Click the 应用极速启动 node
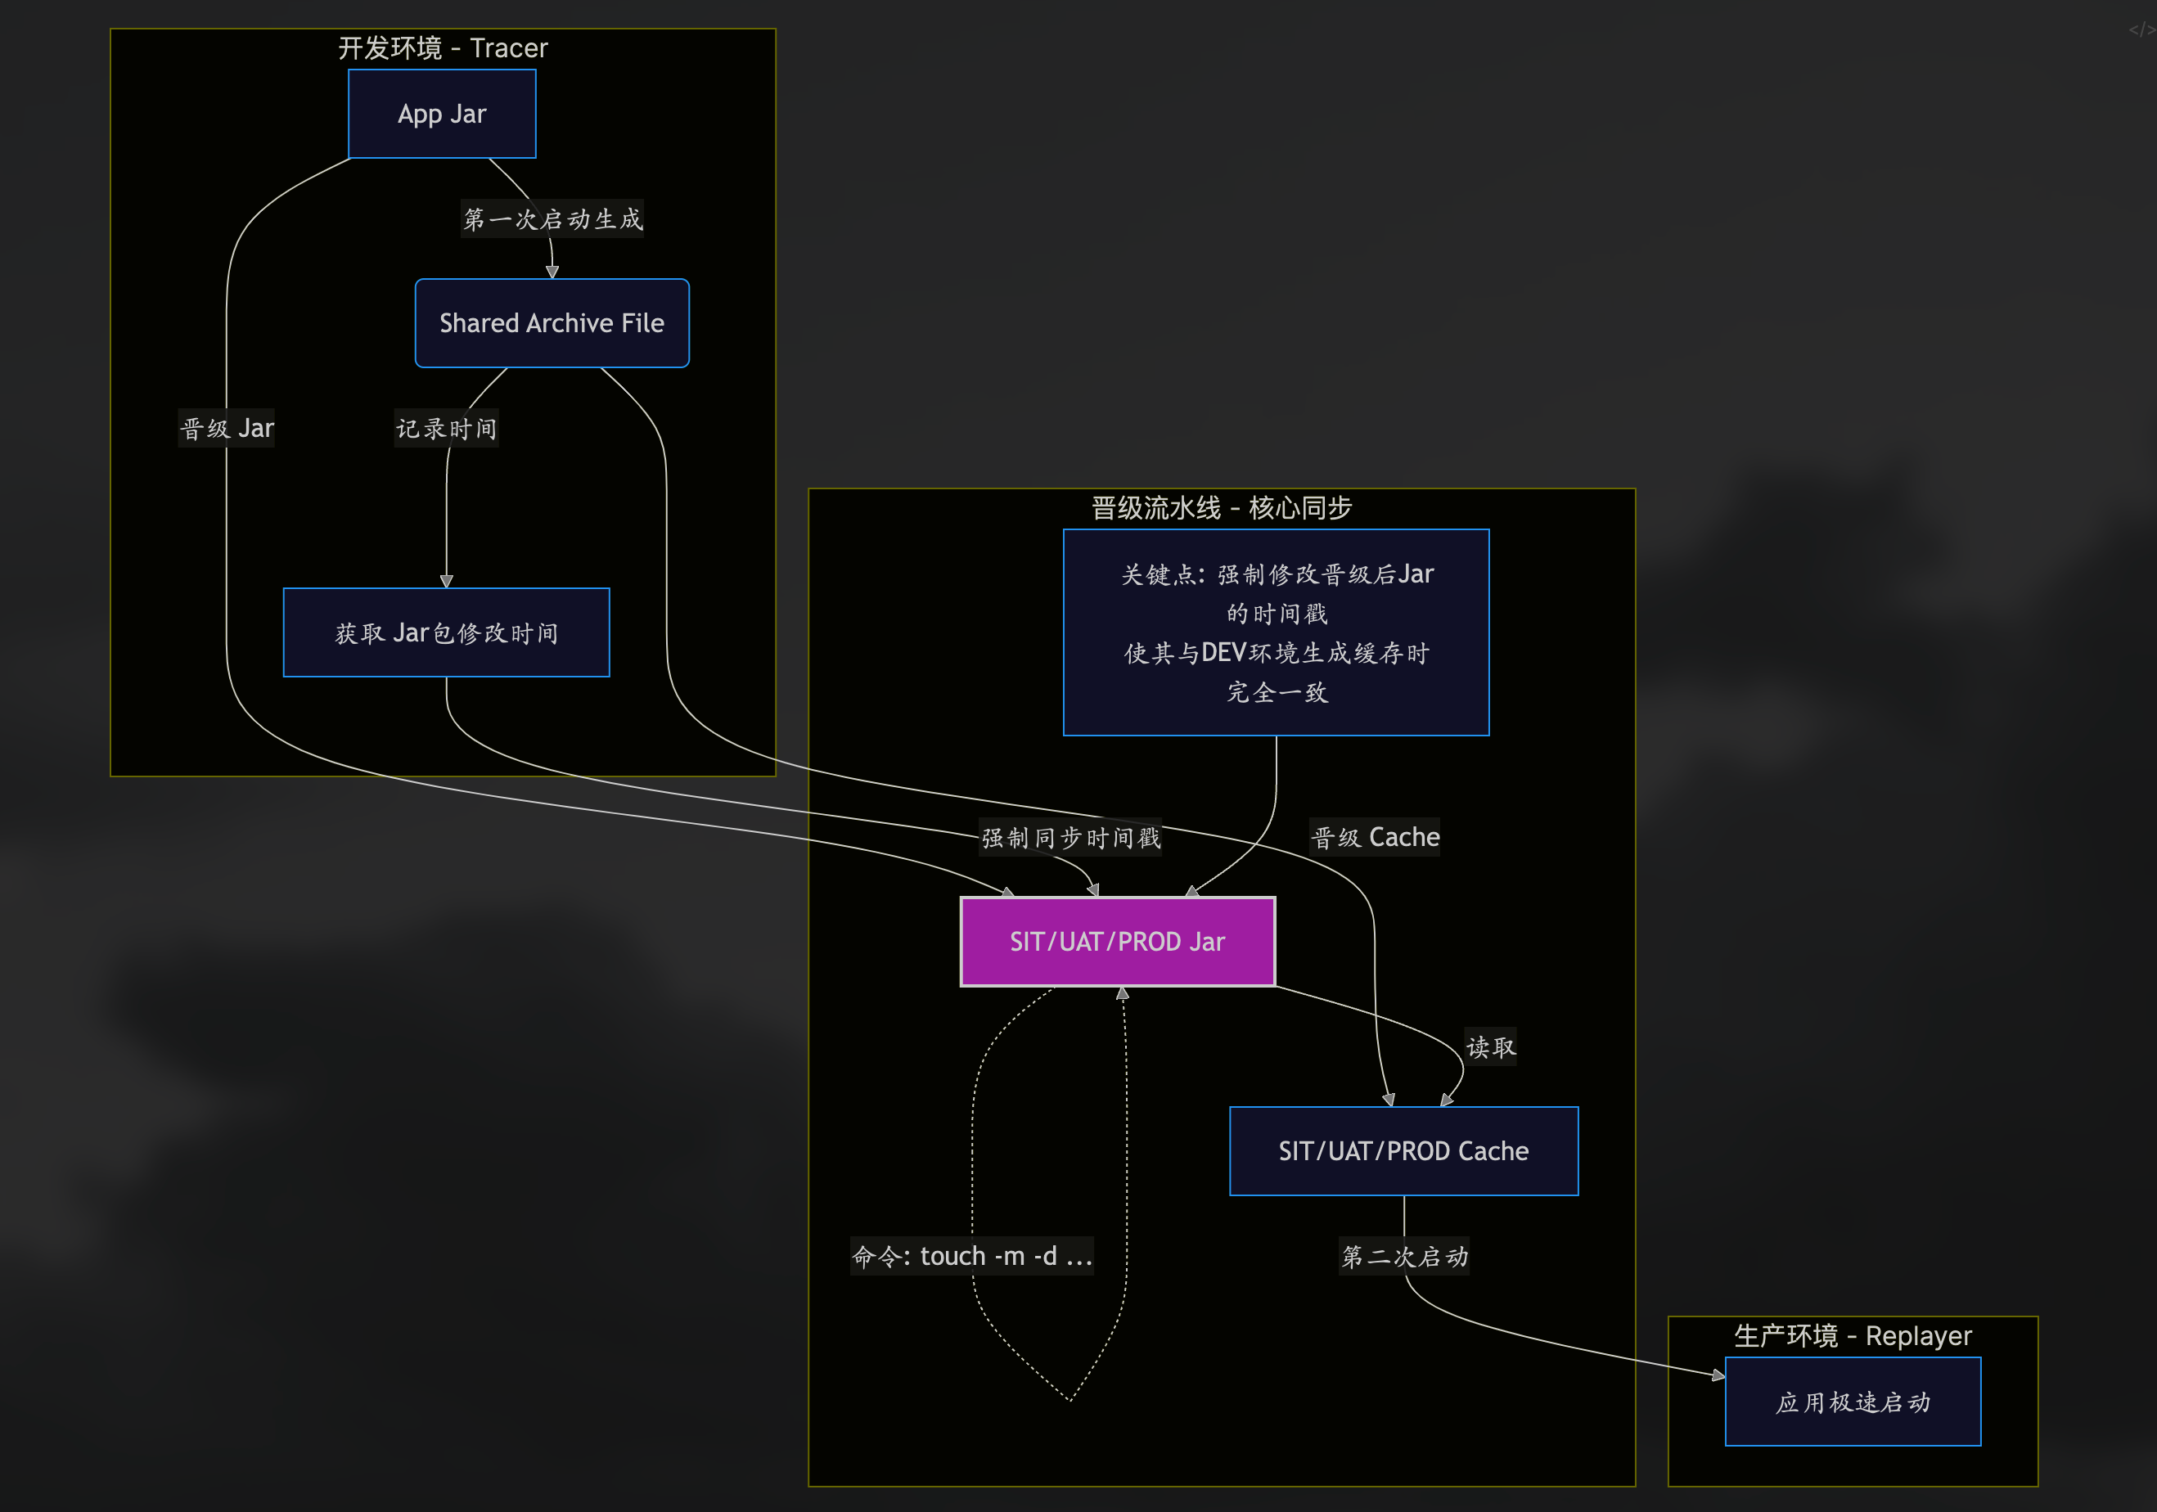2157x1512 pixels. [x=1853, y=1402]
